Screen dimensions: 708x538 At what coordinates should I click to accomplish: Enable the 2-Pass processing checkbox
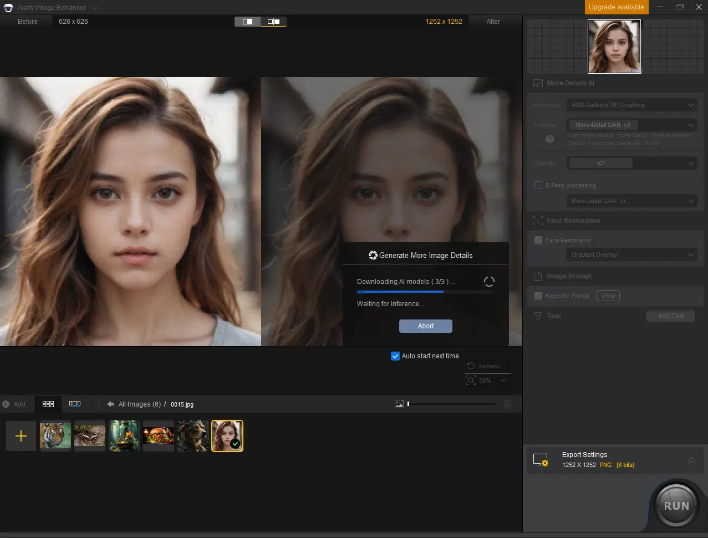tap(538, 185)
